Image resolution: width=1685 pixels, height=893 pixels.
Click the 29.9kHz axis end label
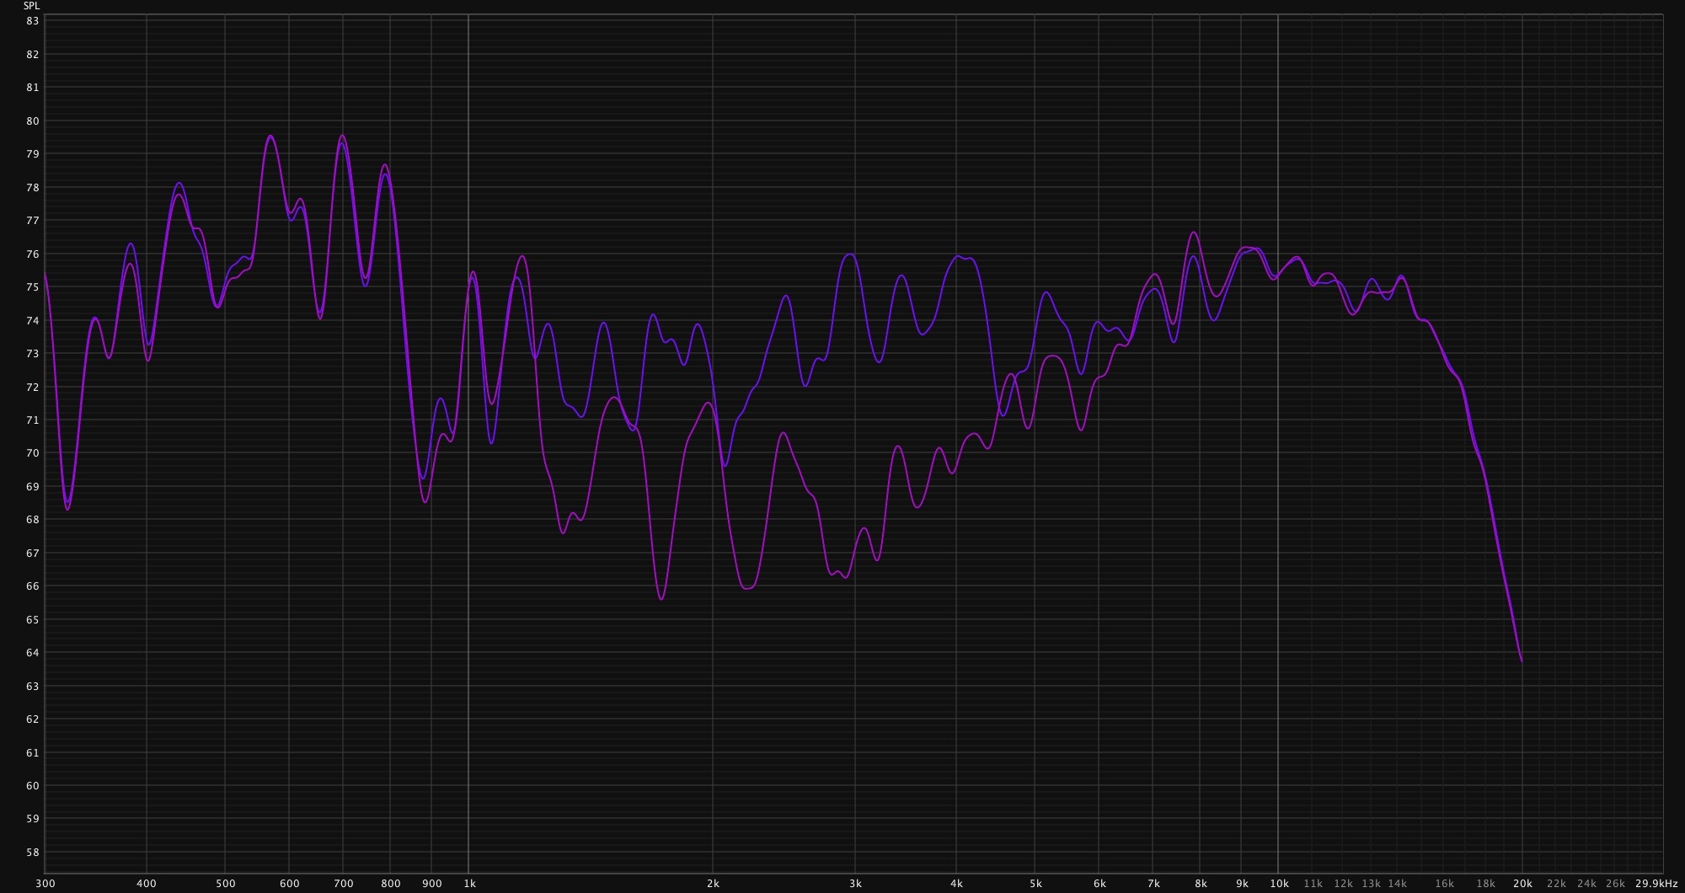[x=1656, y=884]
